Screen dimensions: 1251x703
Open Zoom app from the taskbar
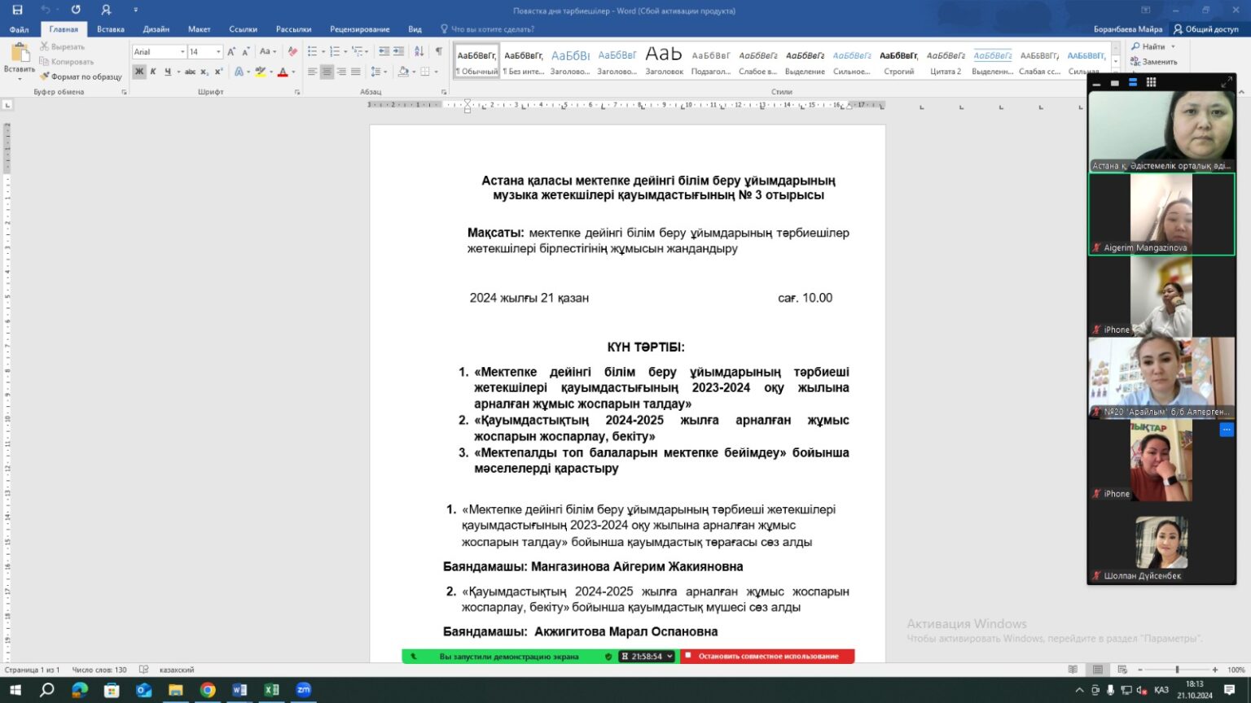click(303, 690)
